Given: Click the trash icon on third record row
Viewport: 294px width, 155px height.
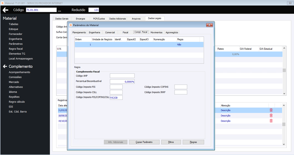Looking at the screenshot, I should click(271, 121).
